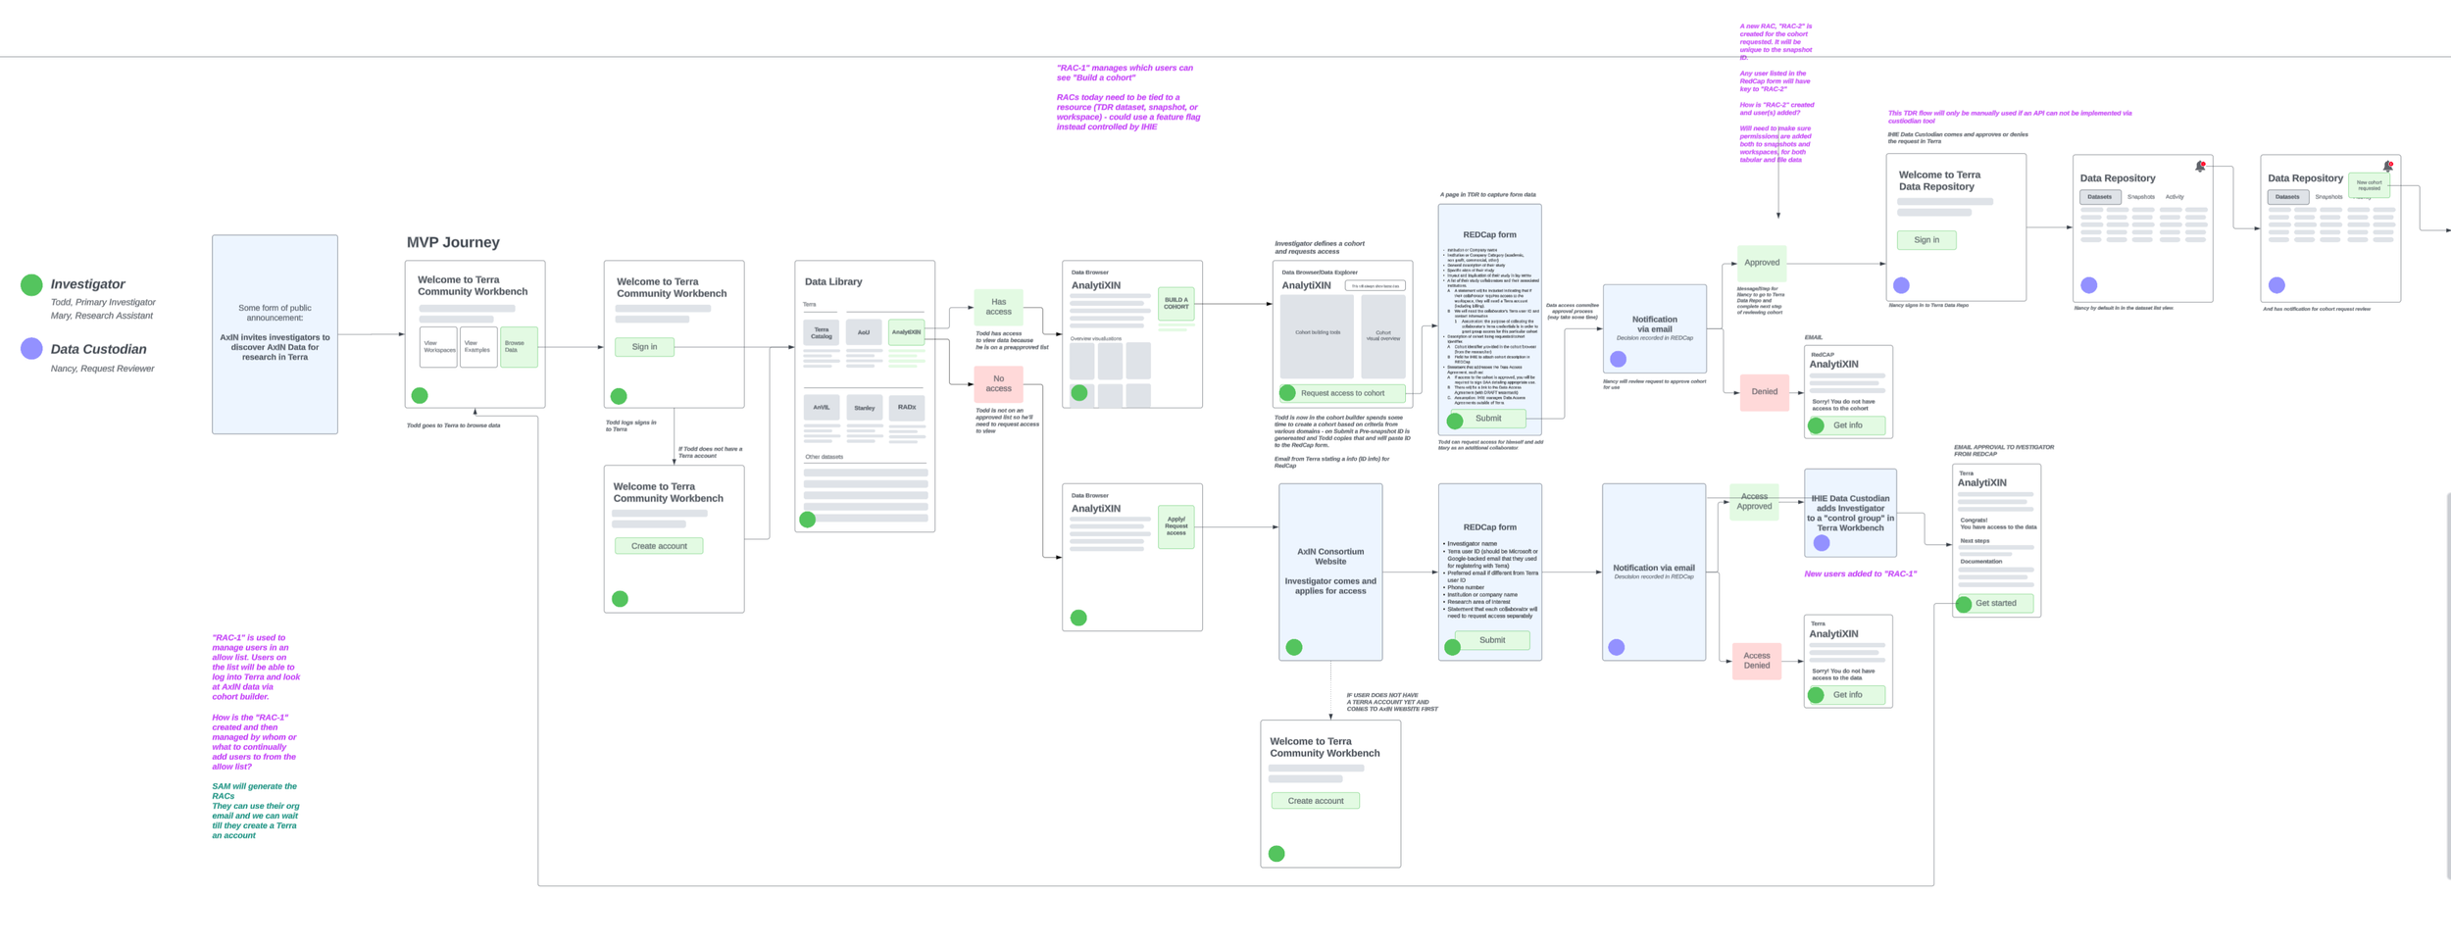Select 'Datasets' tab in first Data Repository mockup

(2099, 197)
